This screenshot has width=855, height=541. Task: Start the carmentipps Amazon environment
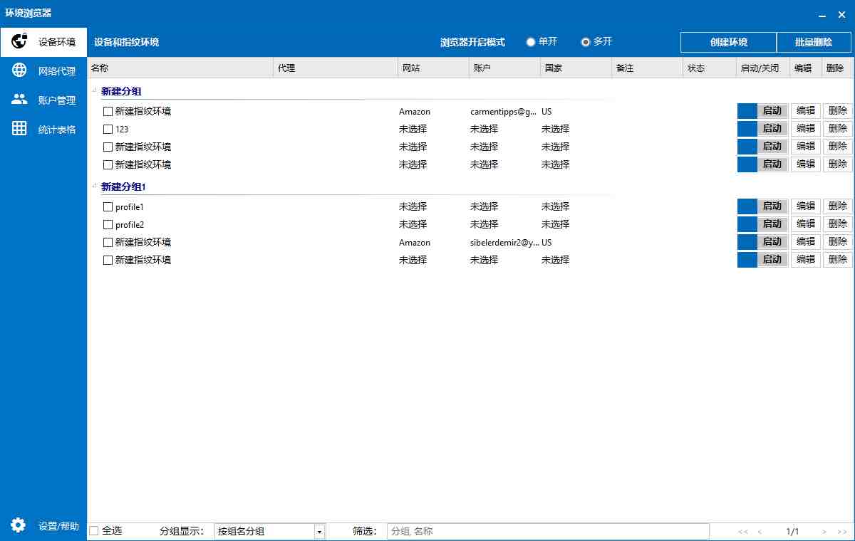click(772, 111)
